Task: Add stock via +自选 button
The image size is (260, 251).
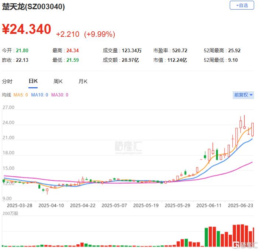Action: [x=242, y=5]
